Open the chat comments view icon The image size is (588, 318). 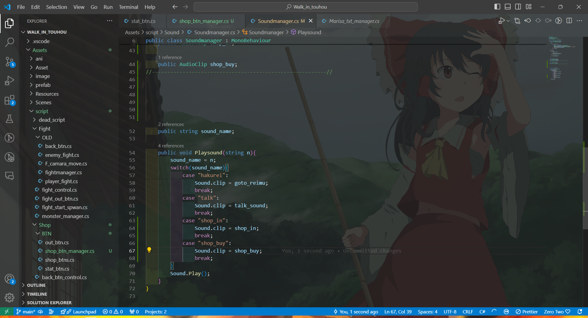click(9, 176)
